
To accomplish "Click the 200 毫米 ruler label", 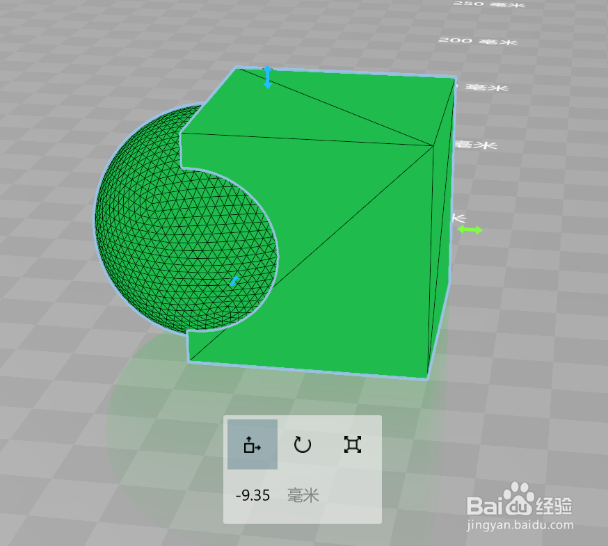I will tap(478, 41).
